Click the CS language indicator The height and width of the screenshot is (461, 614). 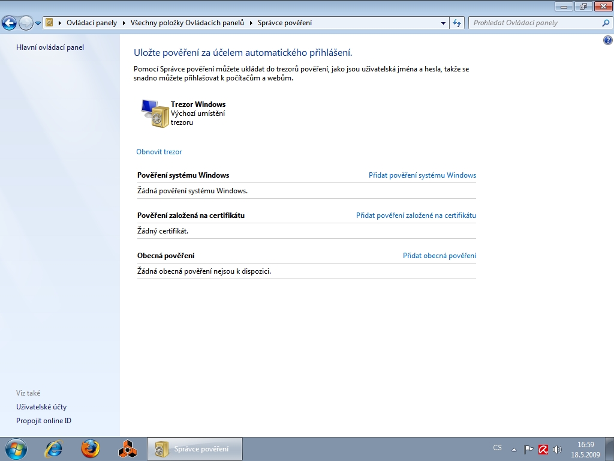point(497,448)
